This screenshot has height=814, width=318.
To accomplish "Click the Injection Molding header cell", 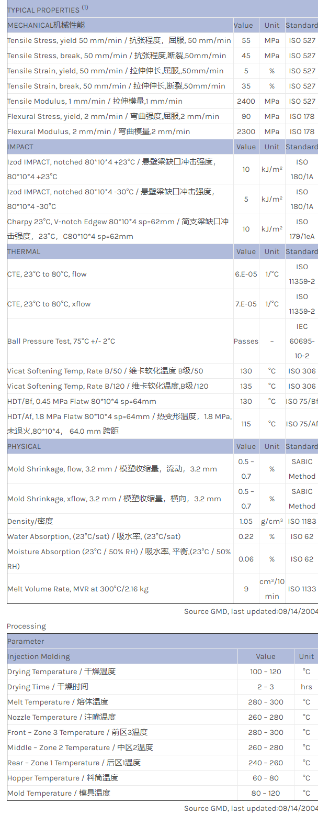I will (39, 656).
